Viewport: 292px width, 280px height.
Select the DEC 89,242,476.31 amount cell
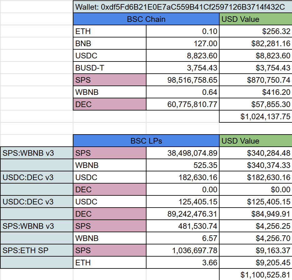[183, 214]
